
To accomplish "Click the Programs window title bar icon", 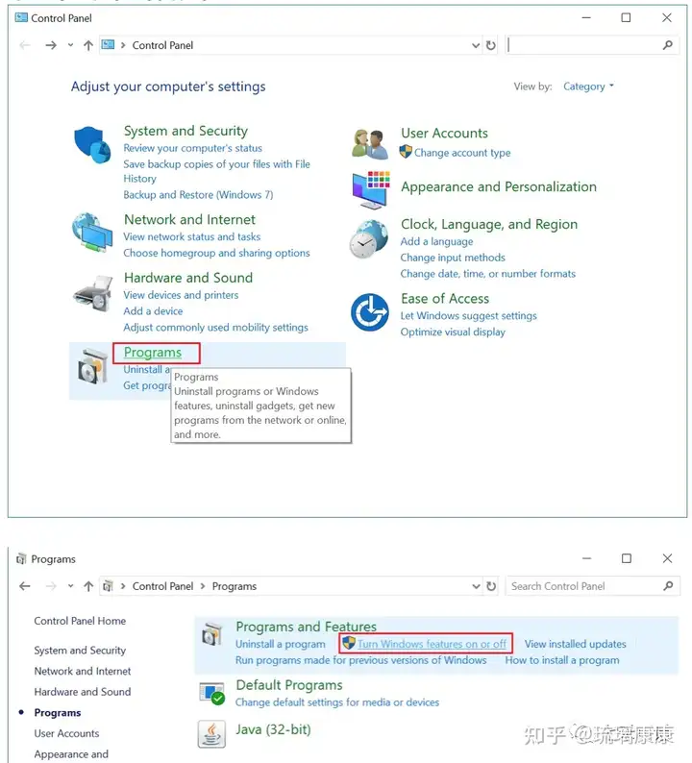I will coord(21,559).
